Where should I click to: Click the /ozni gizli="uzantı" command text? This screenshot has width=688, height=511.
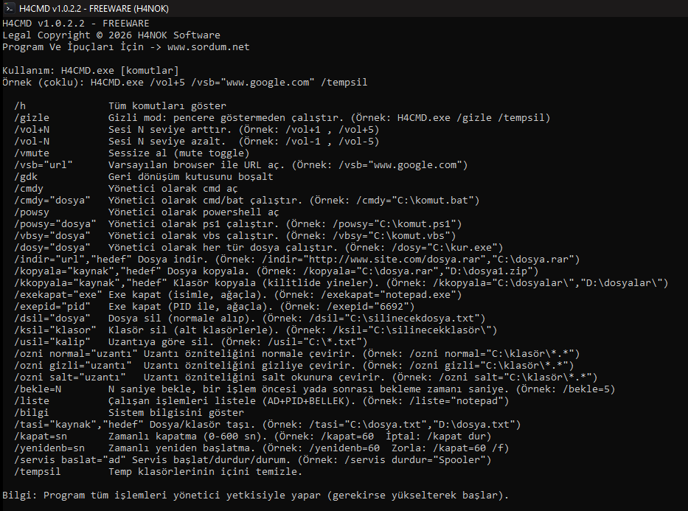click(73, 366)
